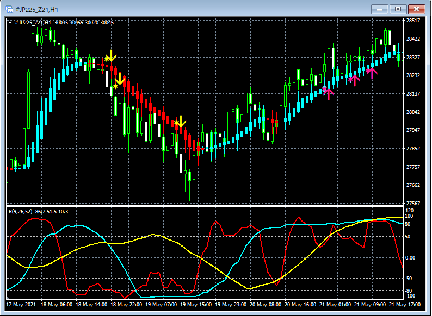
Task: Click the 18 May 06:00 time label
Action: 57,305
